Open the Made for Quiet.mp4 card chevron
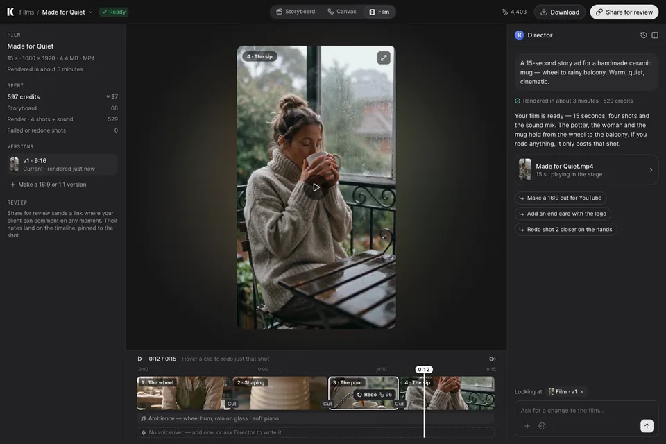 point(651,170)
